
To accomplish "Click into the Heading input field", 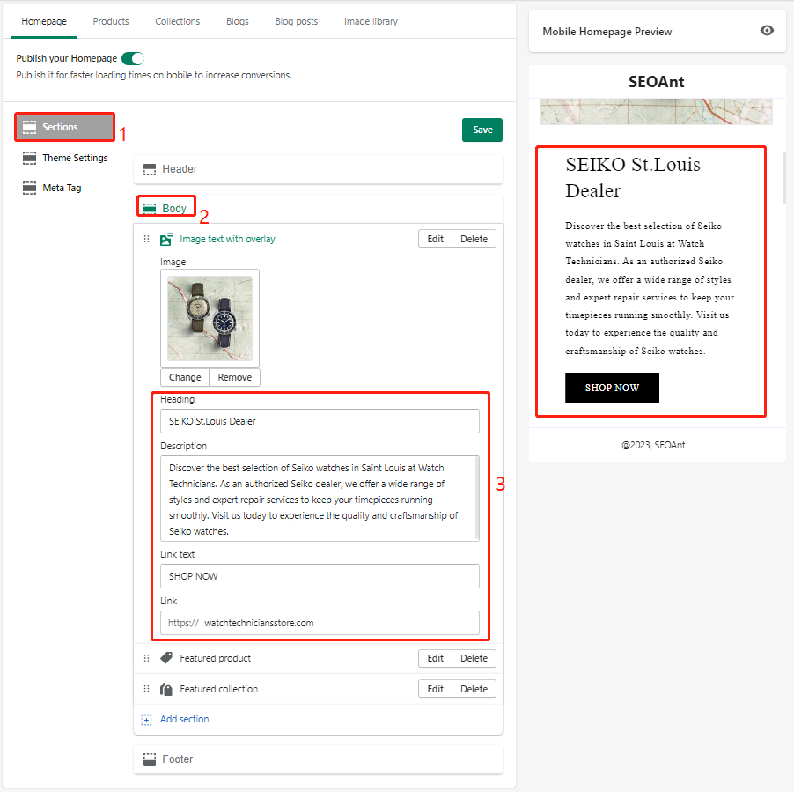I will click(320, 421).
